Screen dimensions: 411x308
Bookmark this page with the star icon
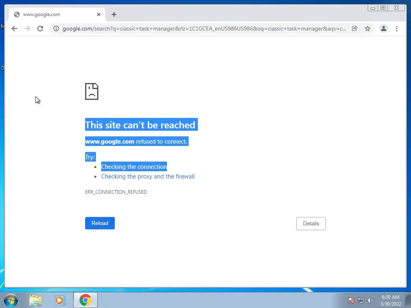(x=368, y=28)
